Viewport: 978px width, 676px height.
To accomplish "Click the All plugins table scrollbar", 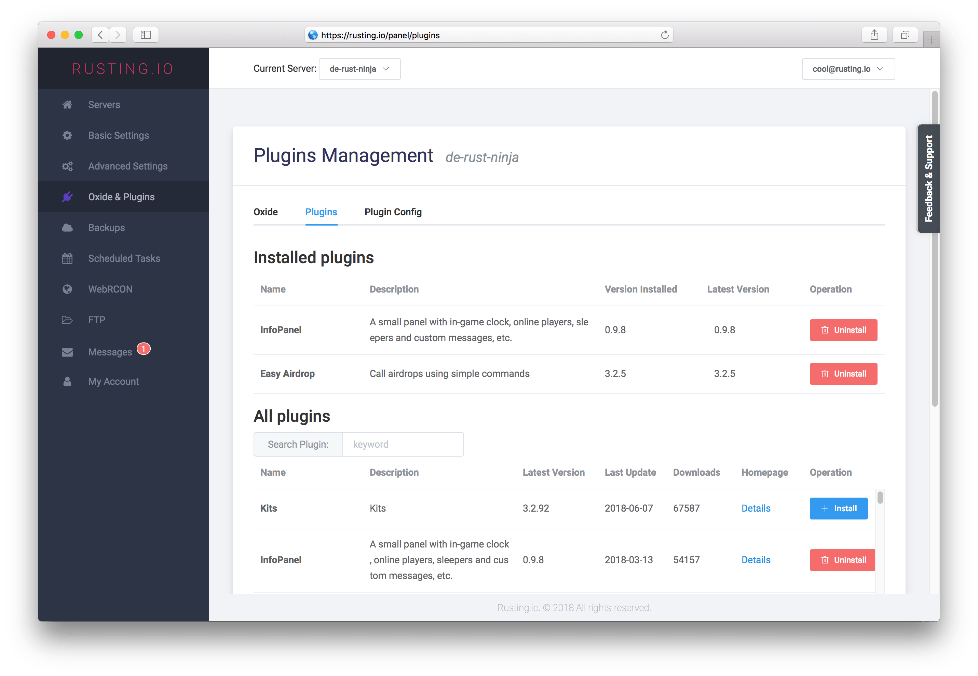I will [x=880, y=497].
